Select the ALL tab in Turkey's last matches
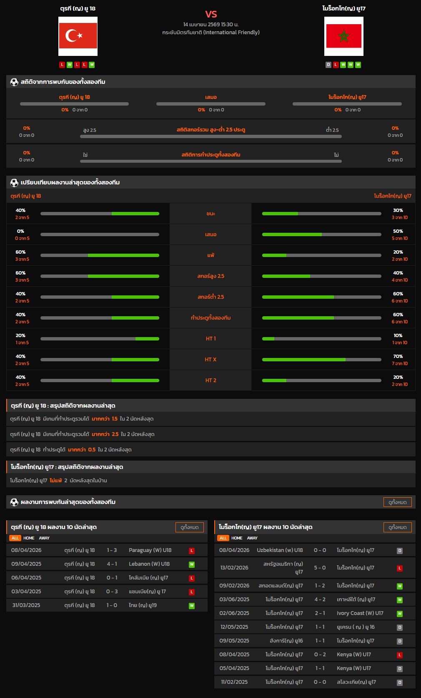Image resolution: width=421 pixels, height=698 pixels. click(15, 538)
